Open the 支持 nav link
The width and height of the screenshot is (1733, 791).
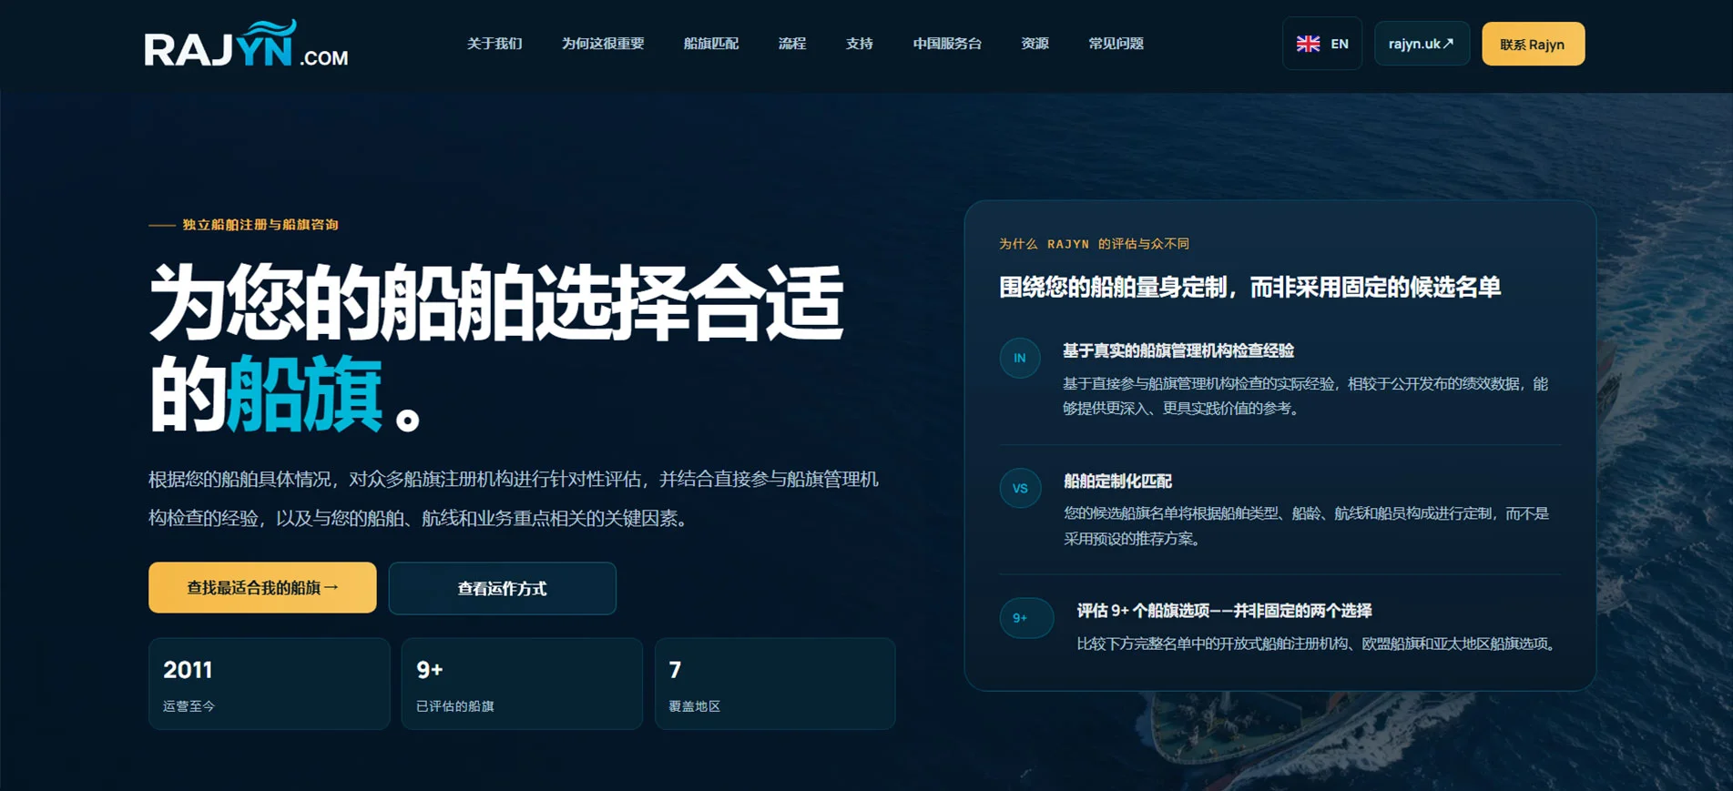coord(860,44)
